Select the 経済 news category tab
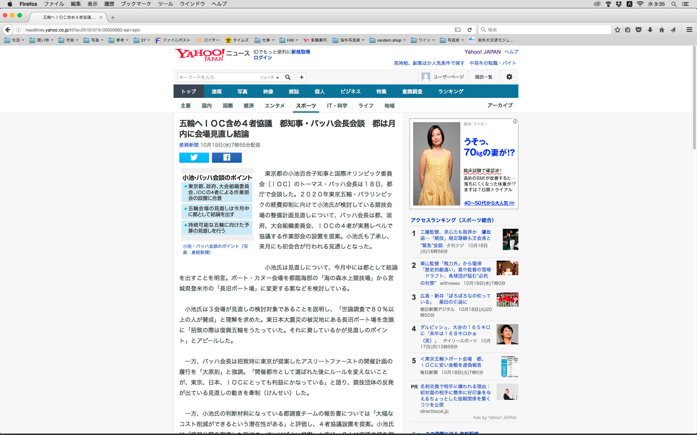This screenshot has width=697, height=435. click(249, 105)
